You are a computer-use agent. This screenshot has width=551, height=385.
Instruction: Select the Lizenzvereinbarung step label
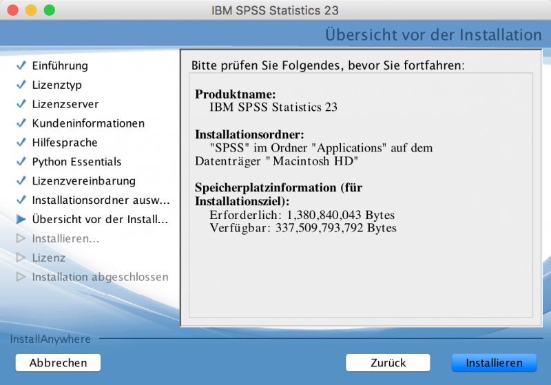83,181
